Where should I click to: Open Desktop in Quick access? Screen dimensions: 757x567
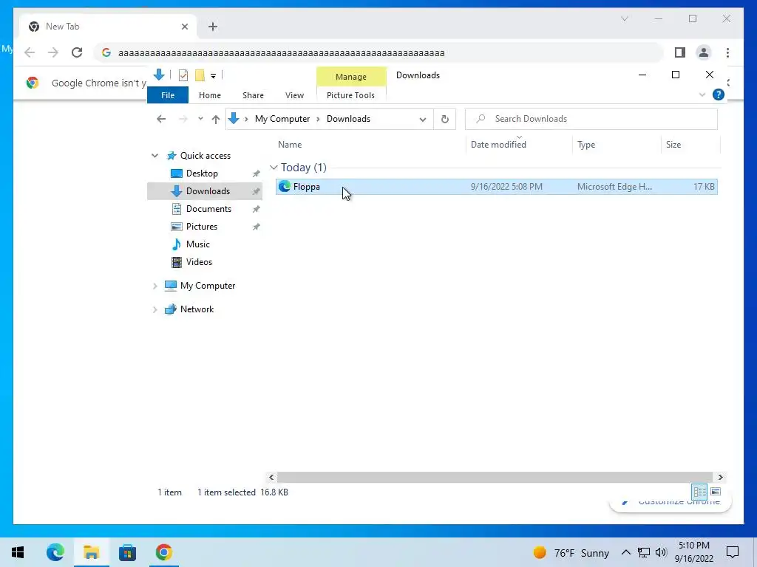[x=202, y=173]
